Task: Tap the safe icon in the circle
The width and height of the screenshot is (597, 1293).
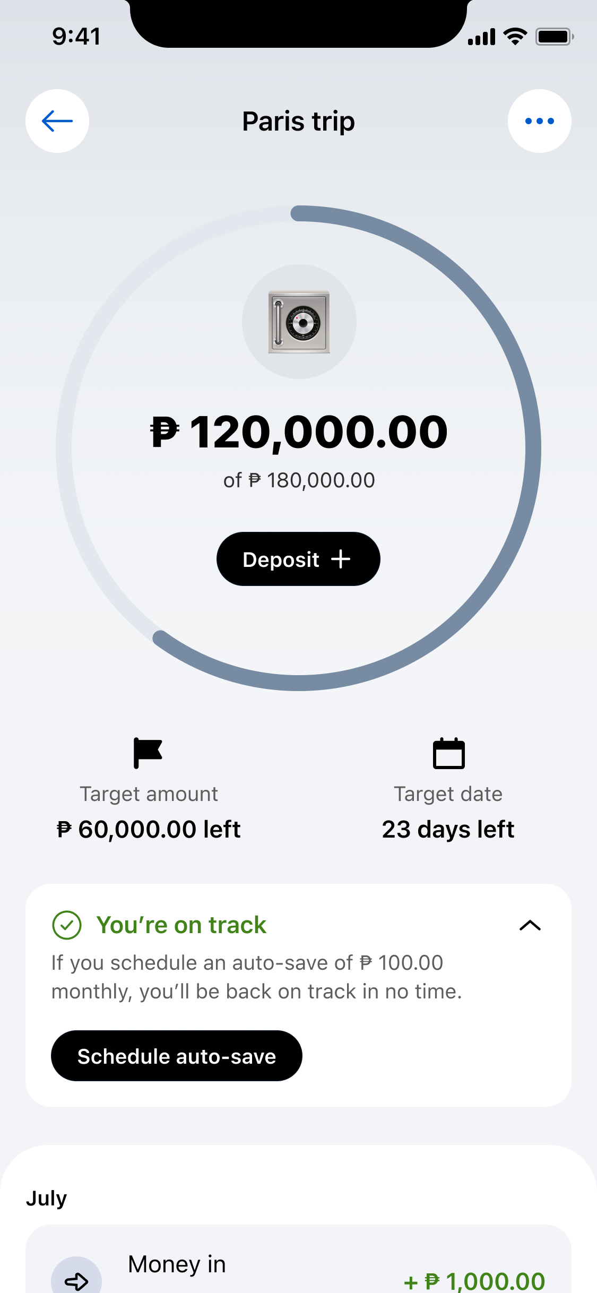Action: click(299, 322)
